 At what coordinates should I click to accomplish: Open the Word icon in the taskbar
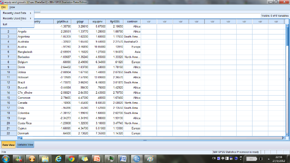click(123, 158)
